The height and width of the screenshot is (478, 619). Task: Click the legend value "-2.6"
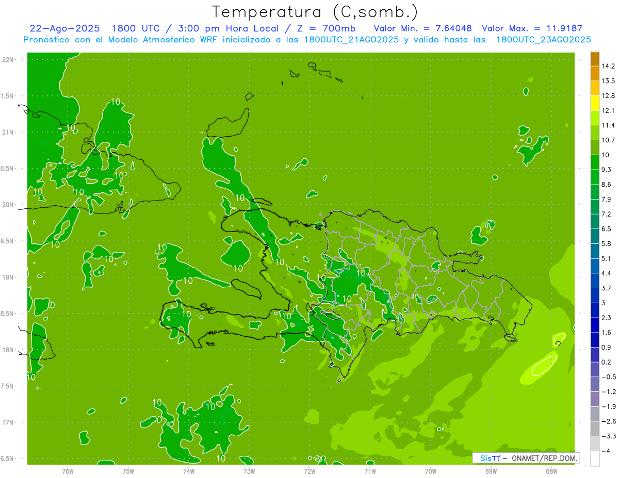pos(609,421)
